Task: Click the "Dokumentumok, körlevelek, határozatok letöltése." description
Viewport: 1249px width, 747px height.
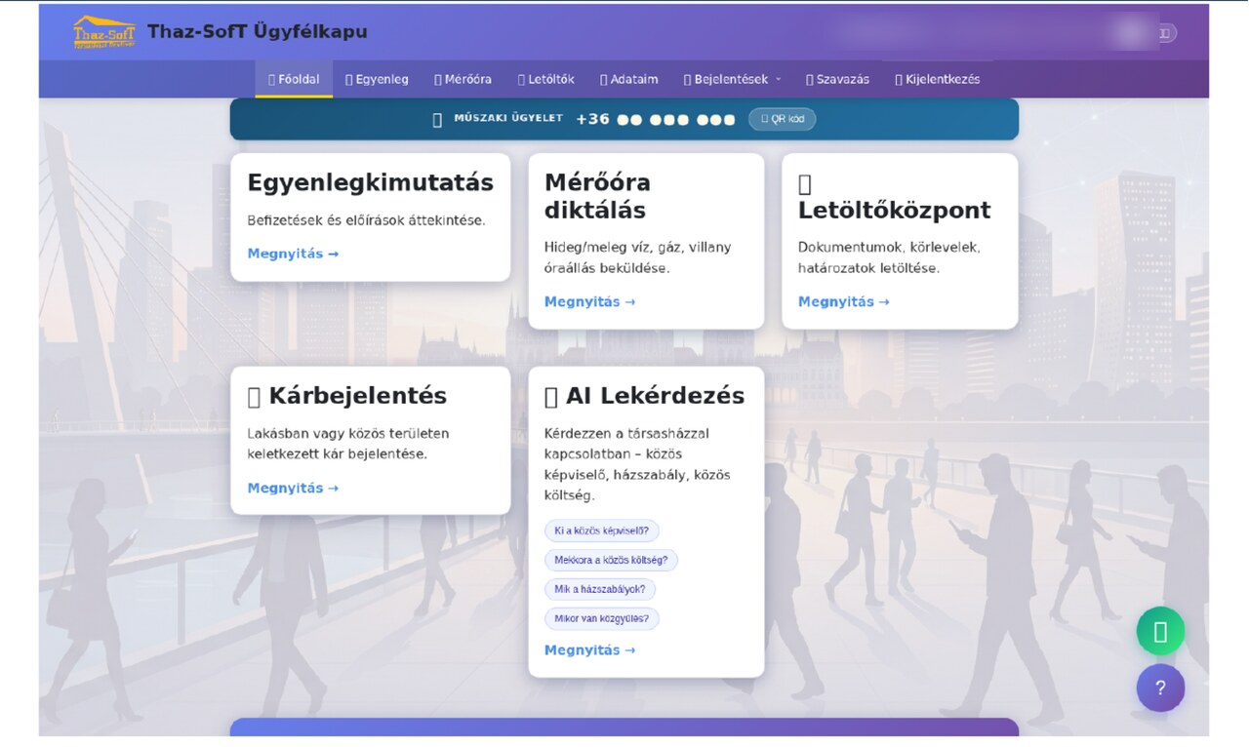Action: tap(889, 257)
